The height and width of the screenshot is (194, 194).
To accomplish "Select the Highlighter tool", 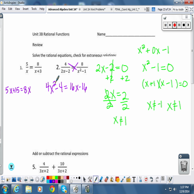I will click(101, 179).
